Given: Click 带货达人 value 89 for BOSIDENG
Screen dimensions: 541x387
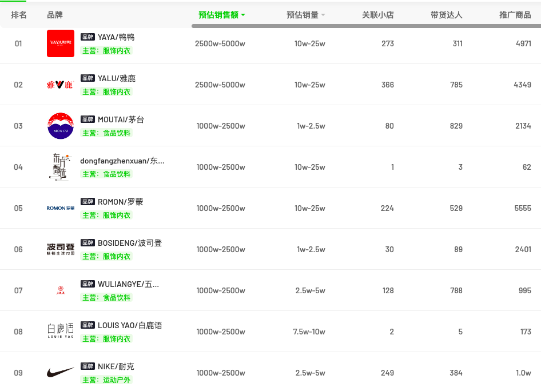Looking at the screenshot, I should tap(458, 249).
